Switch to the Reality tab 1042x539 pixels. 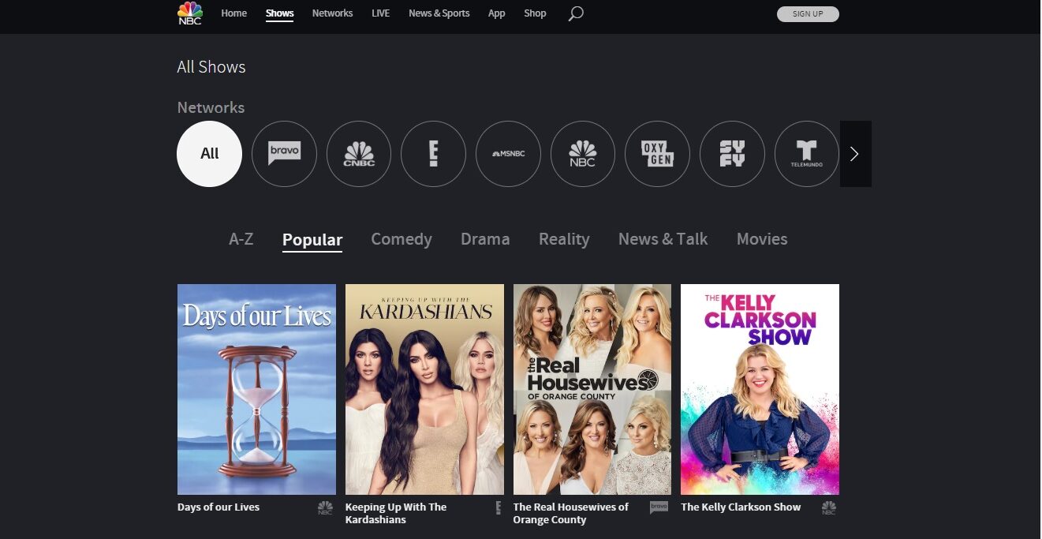(x=564, y=239)
